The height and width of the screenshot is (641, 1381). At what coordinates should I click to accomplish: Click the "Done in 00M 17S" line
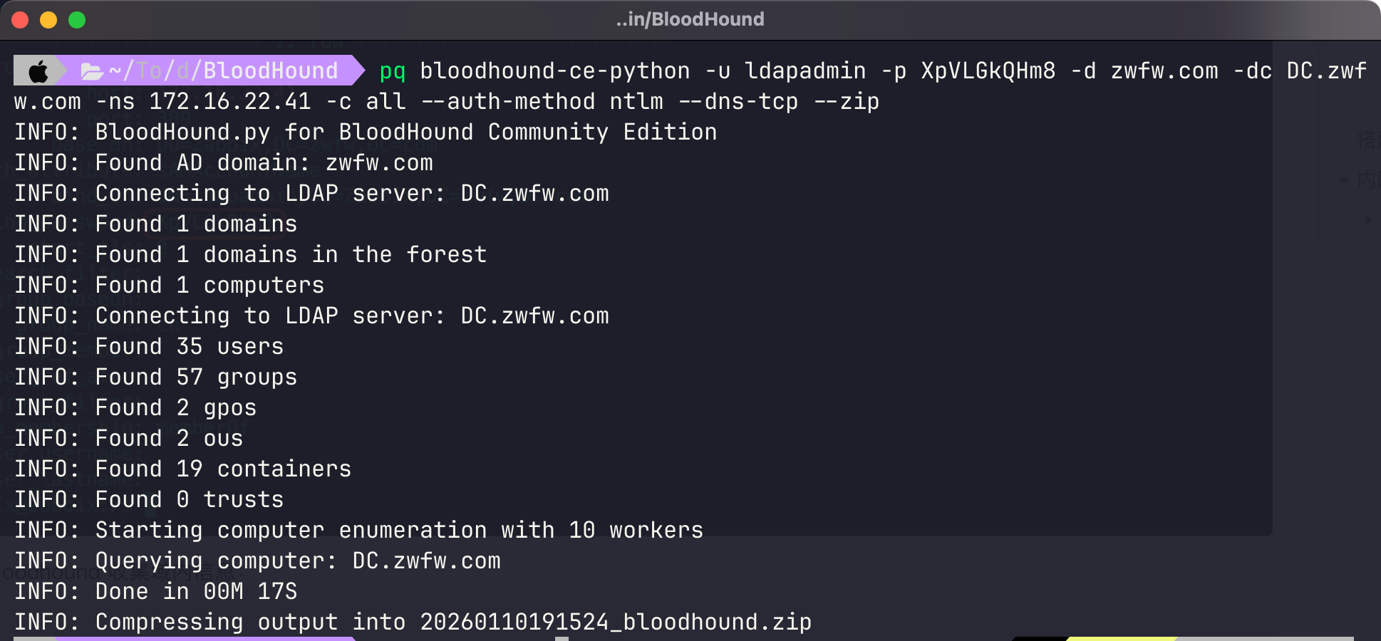(x=196, y=592)
